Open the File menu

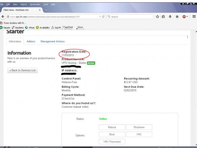pyautogui.click(x=2, y=4)
